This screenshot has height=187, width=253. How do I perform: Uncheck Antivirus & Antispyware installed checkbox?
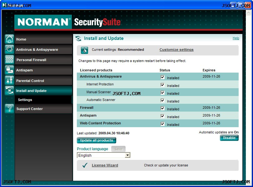click(x=162, y=77)
